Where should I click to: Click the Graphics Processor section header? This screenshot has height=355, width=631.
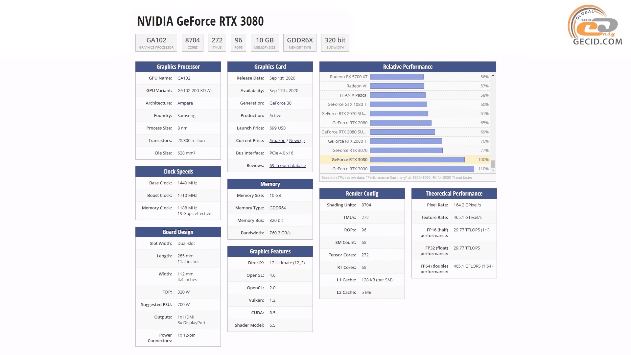(x=178, y=67)
